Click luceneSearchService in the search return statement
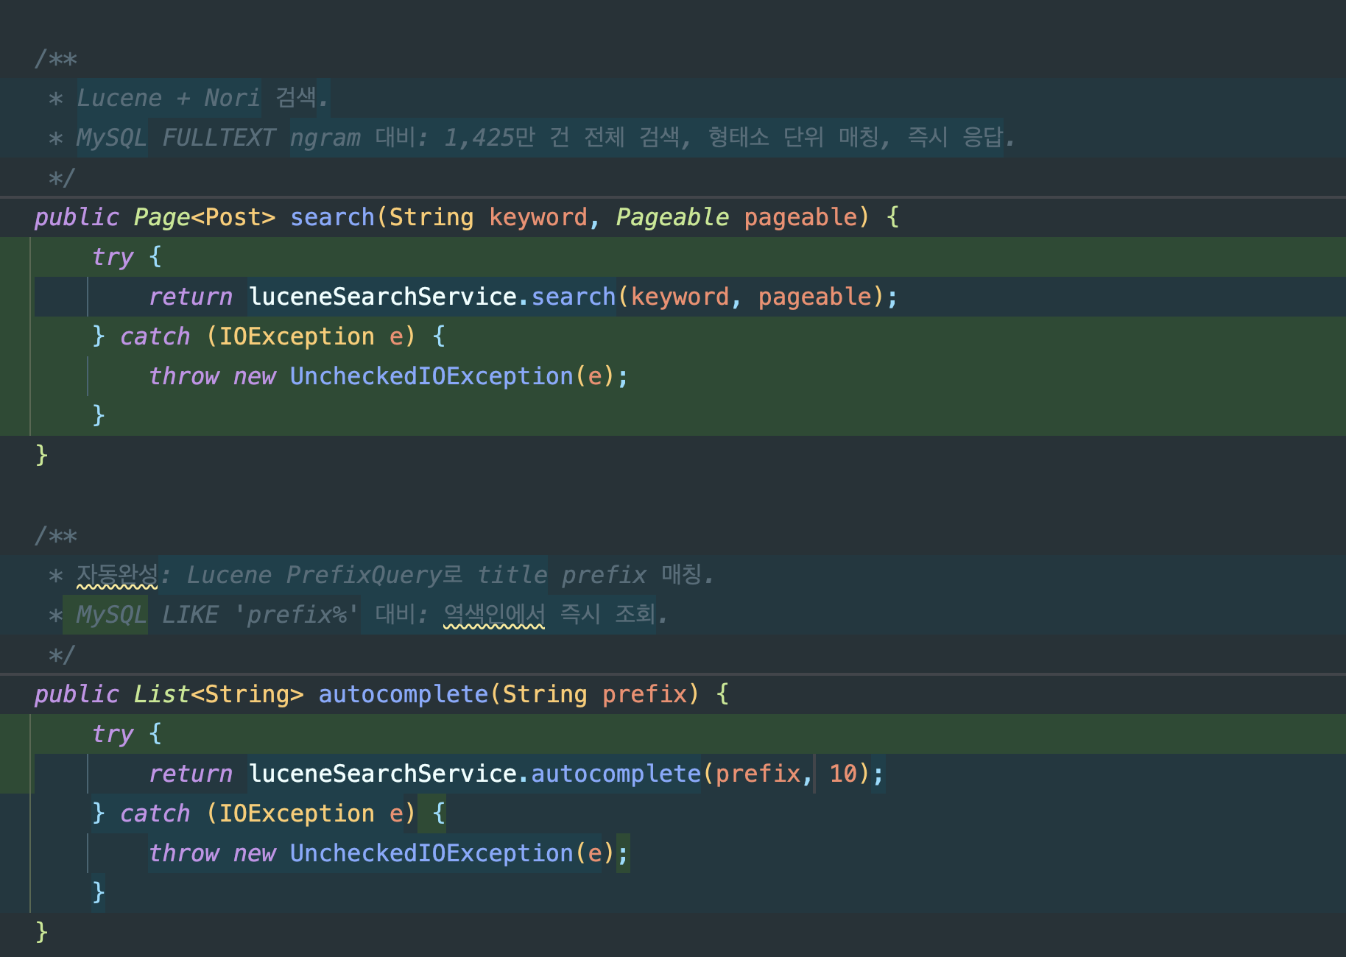Screen dimensions: 1346x957 [382, 297]
